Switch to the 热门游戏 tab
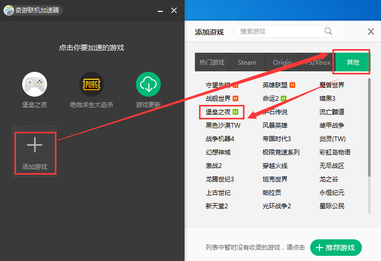The width and height of the screenshot is (381, 261). (212, 62)
